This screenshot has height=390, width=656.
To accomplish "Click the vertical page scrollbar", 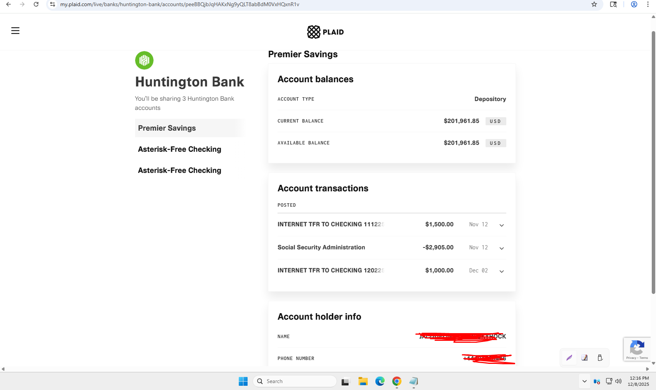I will 653,161.
